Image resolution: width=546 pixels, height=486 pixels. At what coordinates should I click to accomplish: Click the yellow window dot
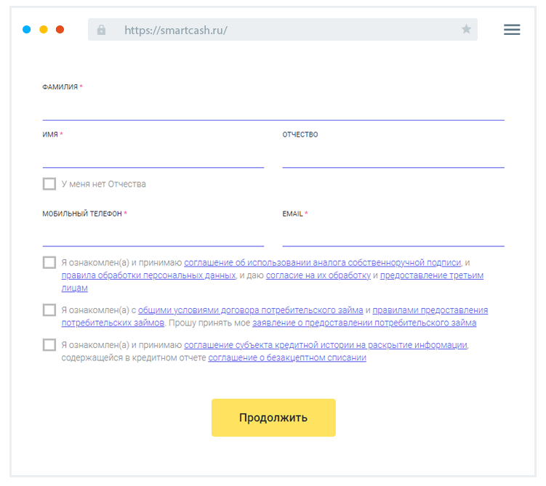coord(44,30)
